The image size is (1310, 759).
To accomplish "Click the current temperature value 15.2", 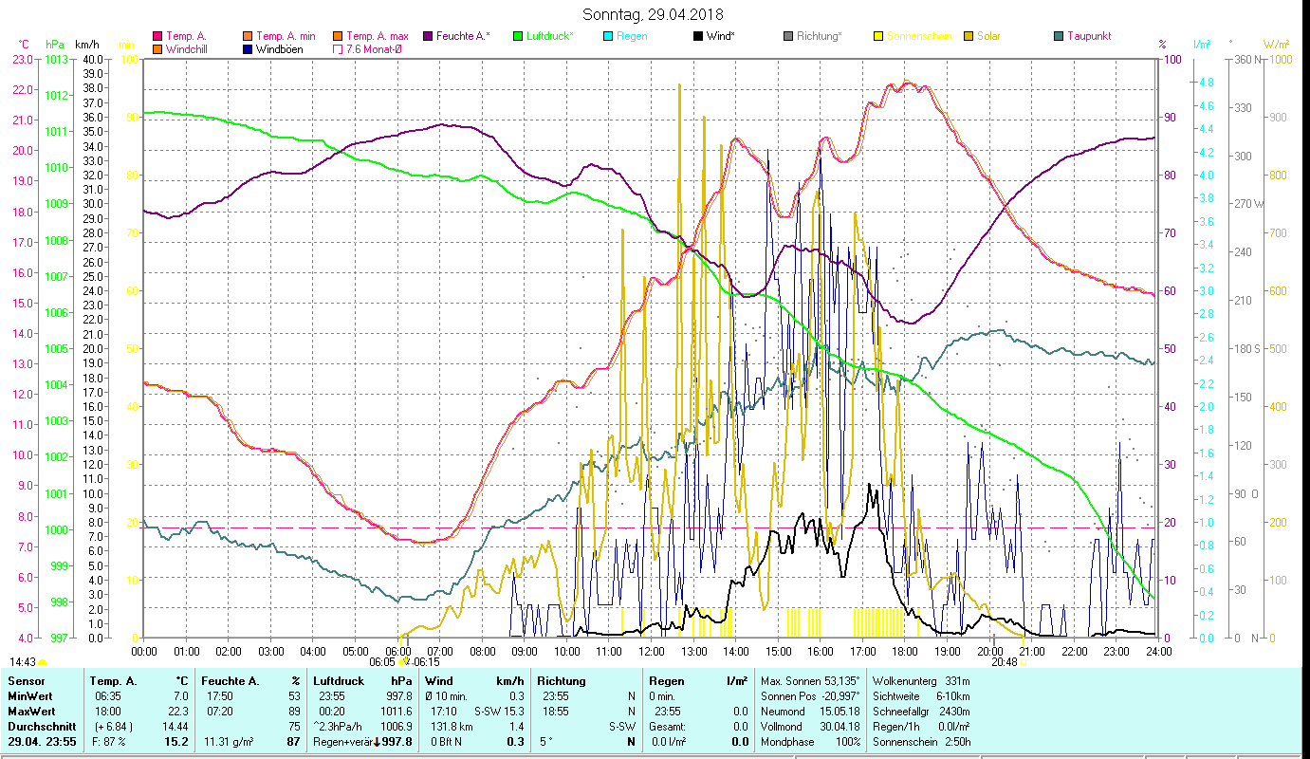I will (x=177, y=742).
